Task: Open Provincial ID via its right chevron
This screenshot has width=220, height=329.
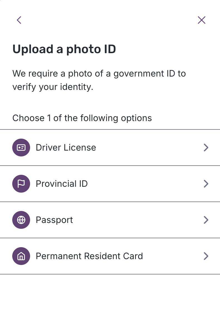Action: (x=206, y=184)
